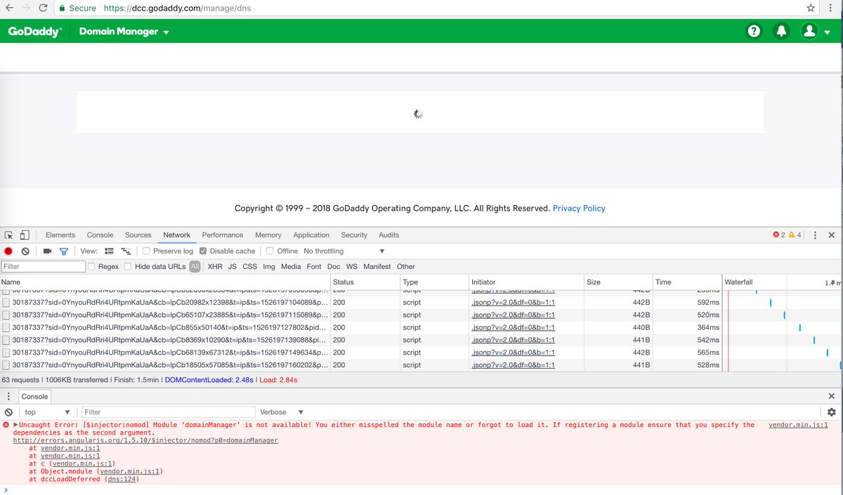Toggle the network filter funnel icon

(63, 251)
